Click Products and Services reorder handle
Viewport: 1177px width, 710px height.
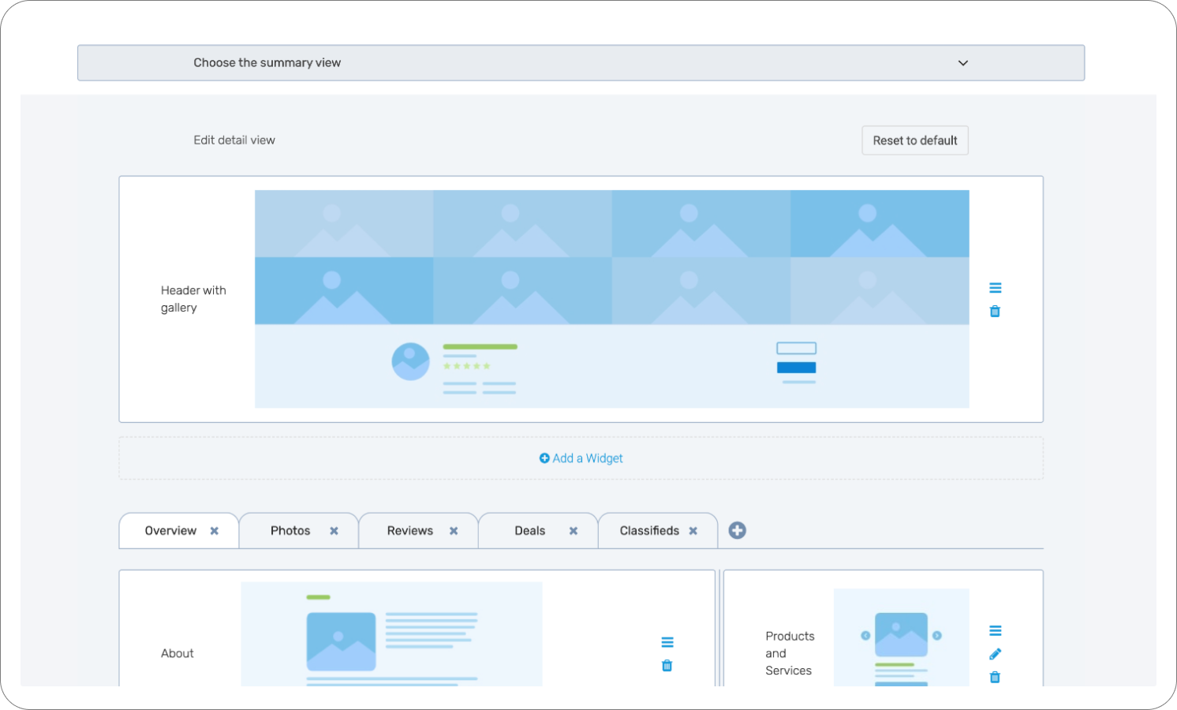[995, 630]
